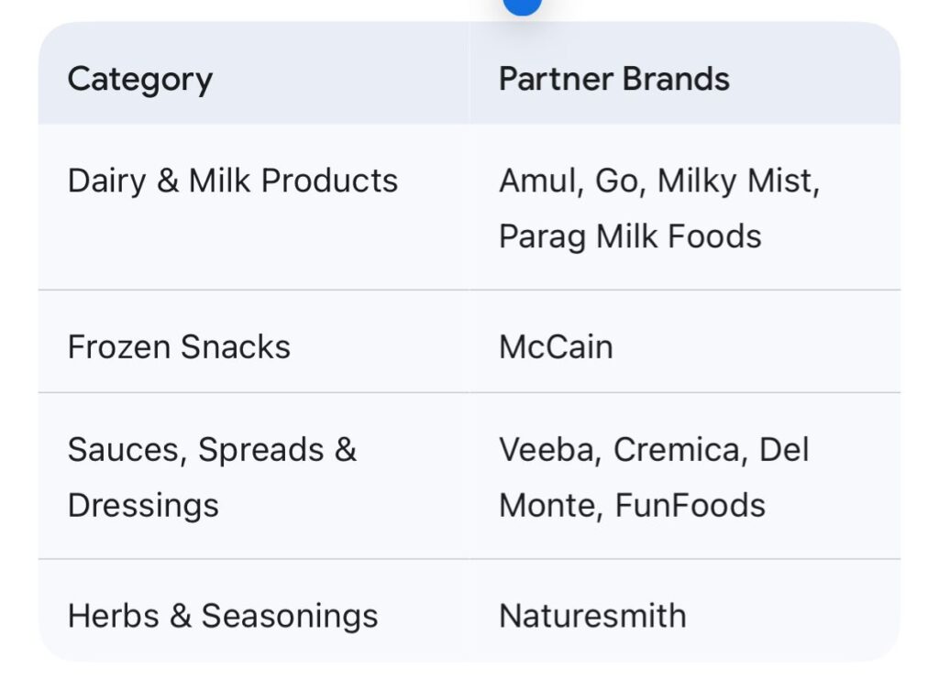Select the Category column header
Viewport: 939px width, 691px height.
click(x=140, y=80)
